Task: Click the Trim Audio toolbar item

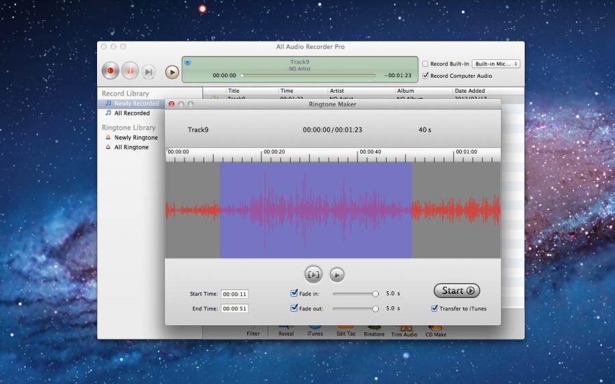Action: click(x=404, y=331)
